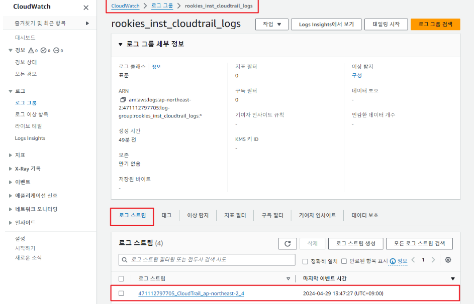Expand the 지표 sidebar section
The image size is (474, 304).
[x=11, y=155]
